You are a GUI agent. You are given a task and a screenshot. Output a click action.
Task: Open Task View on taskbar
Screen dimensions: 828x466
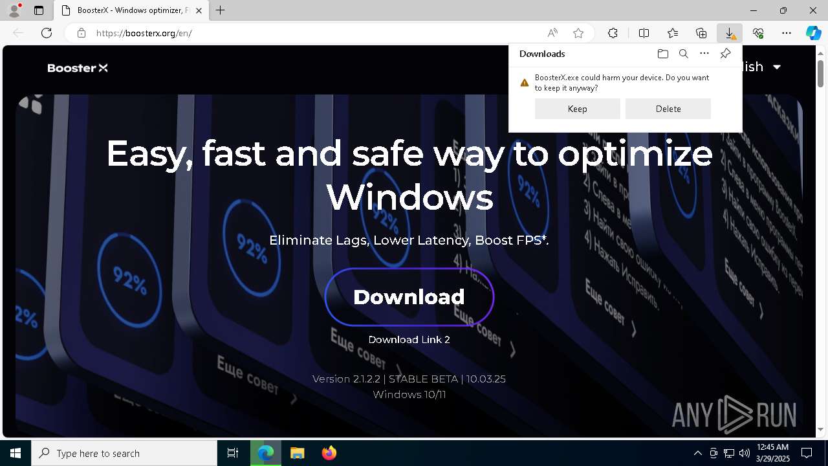(x=233, y=453)
